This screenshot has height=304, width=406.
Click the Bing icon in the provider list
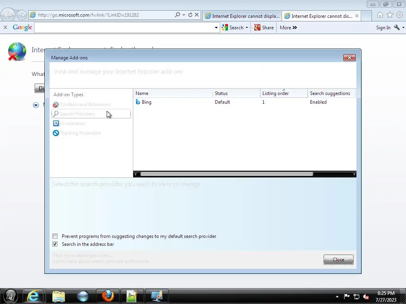(x=138, y=102)
